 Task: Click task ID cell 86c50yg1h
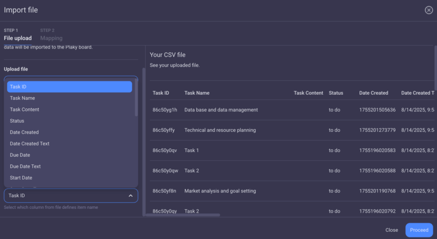point(165,110)
